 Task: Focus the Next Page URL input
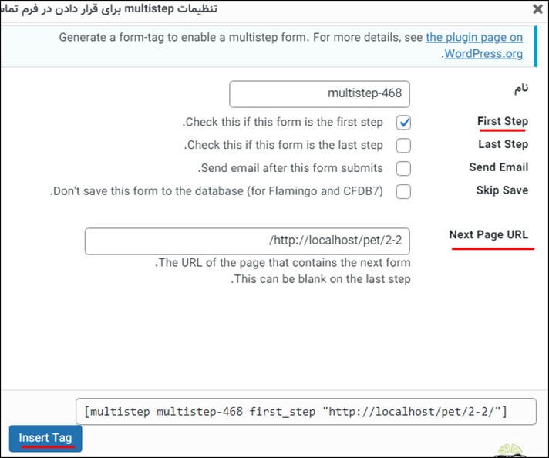(x=248, y=241)
